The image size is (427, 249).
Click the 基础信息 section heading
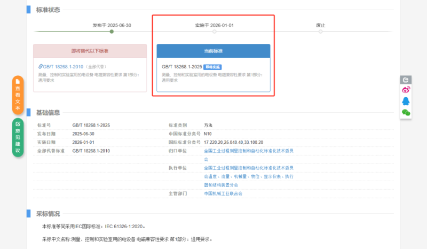pyautogui.click(x=48, y=112)
